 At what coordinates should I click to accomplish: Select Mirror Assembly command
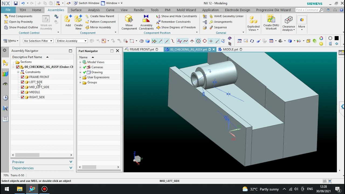click(x=98, y=27)
